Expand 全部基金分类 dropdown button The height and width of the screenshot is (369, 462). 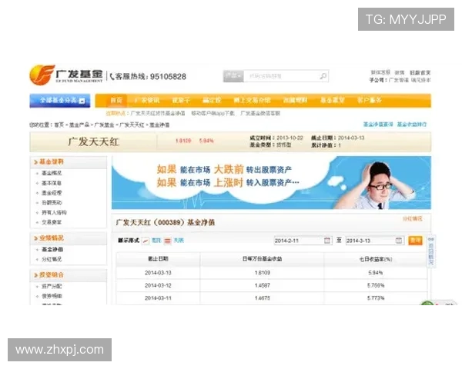pos(60,101)
